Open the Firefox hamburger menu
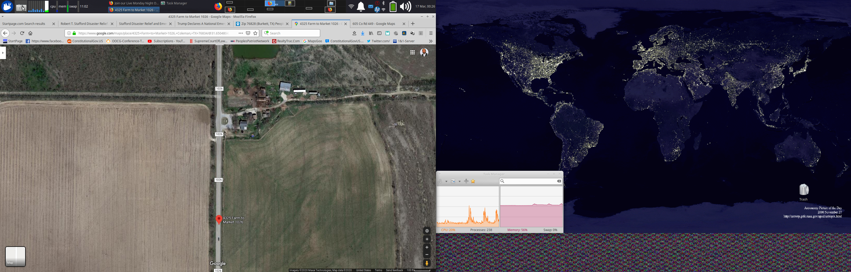 431,33
